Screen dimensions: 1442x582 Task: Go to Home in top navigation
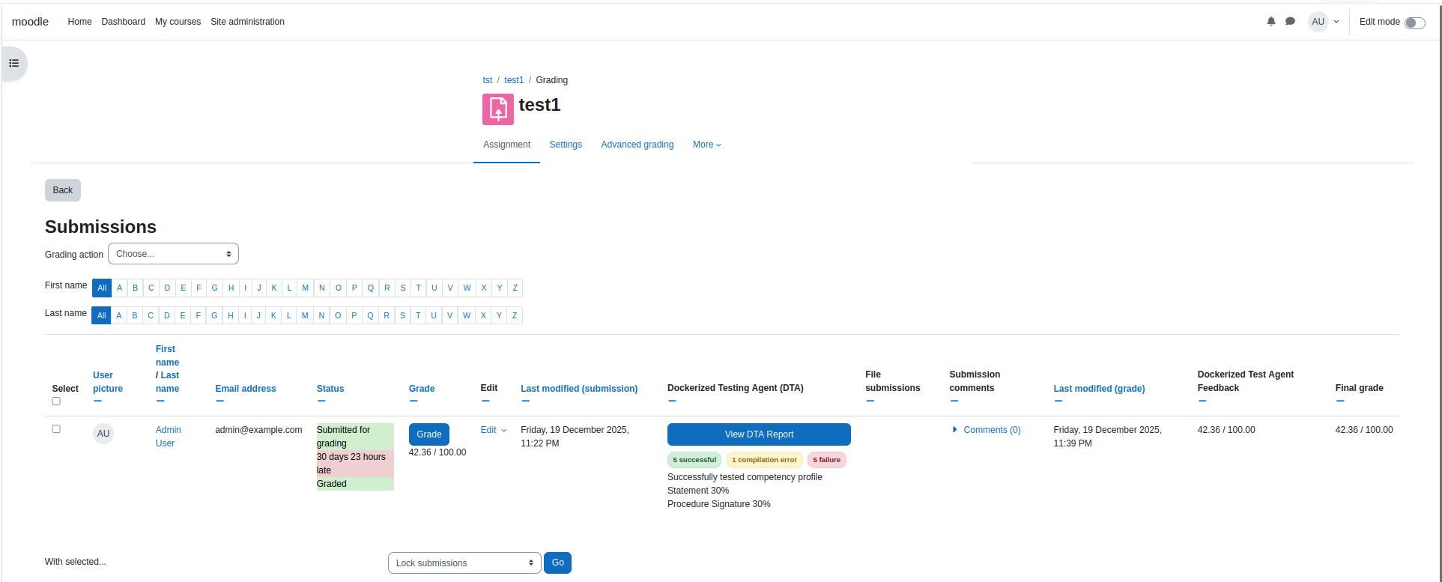[x=79, y=22]
